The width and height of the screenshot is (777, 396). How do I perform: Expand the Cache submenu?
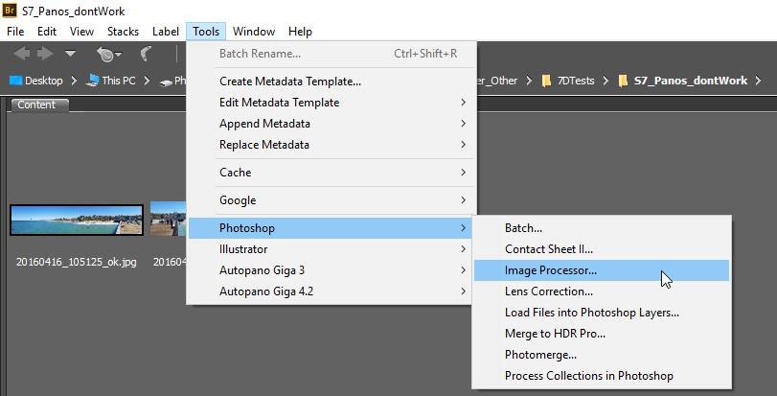point(331,173)
